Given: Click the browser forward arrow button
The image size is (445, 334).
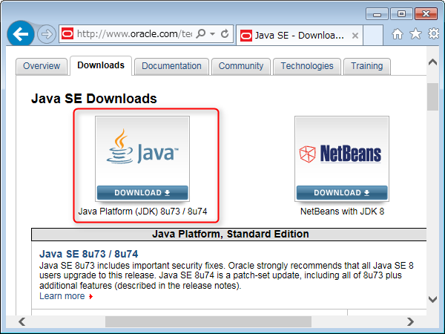Looking at the screenshot, I should [x=47, y=34].
